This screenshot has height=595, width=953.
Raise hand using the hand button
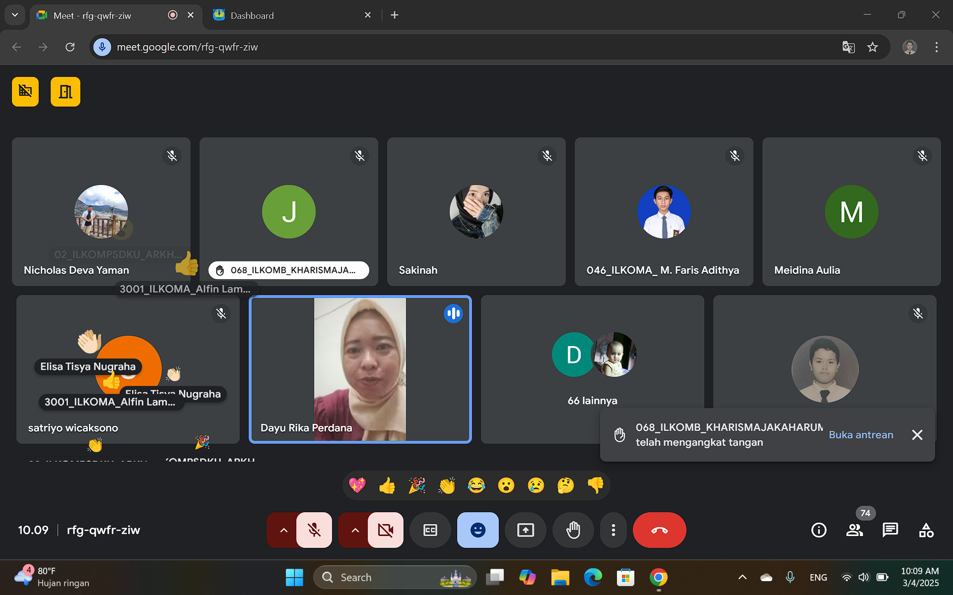coord(573,530)
